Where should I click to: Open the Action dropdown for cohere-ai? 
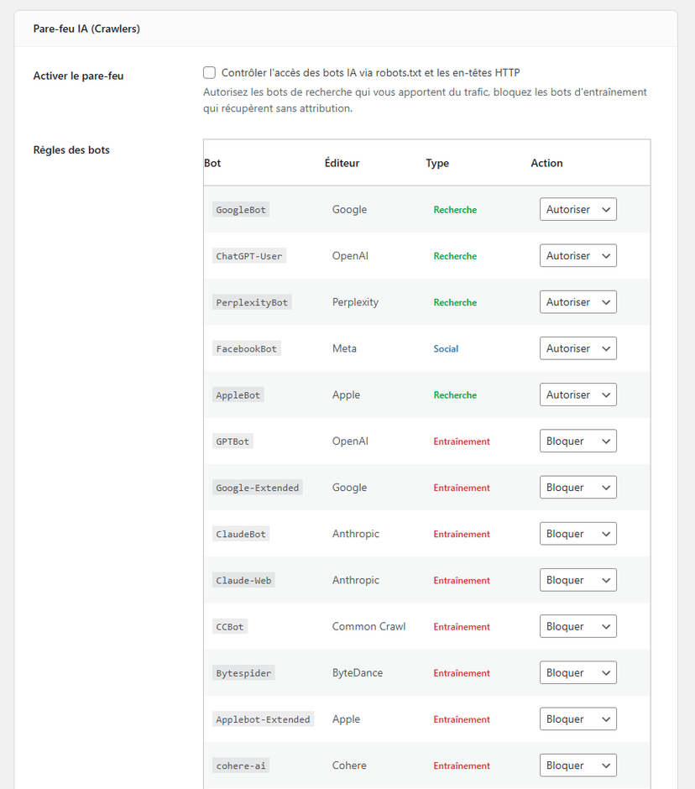(577, 765)
